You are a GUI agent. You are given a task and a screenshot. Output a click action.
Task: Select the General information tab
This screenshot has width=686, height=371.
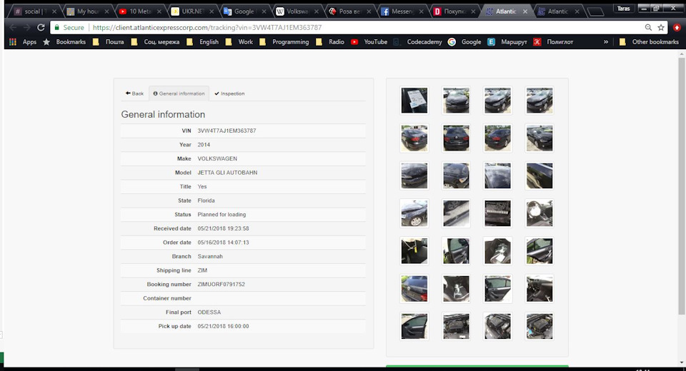179,93
